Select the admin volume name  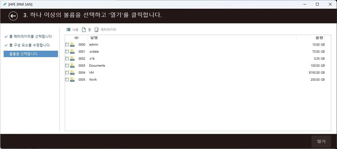[x=94, y=45]
